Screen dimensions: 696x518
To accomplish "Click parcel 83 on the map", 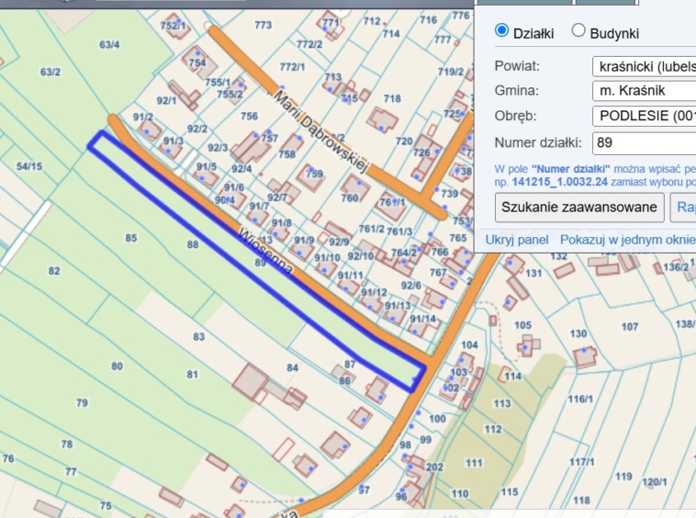I will coord(199,337).
